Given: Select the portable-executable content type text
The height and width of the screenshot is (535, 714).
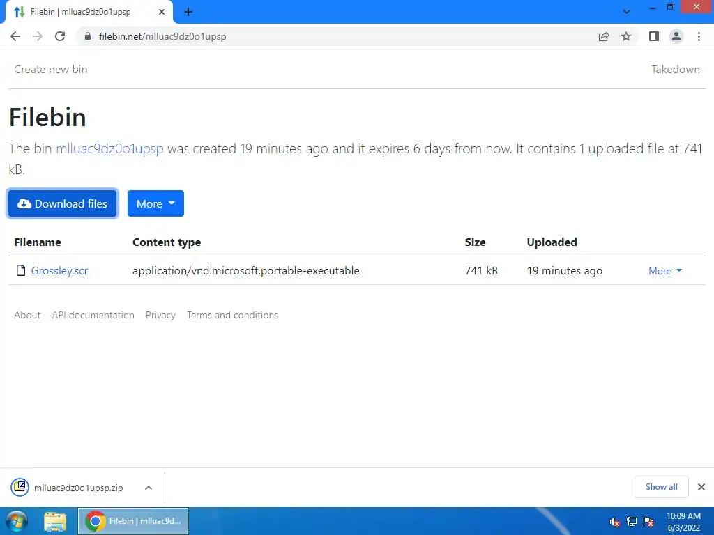Looking at the screenshot, I should 246,271.
